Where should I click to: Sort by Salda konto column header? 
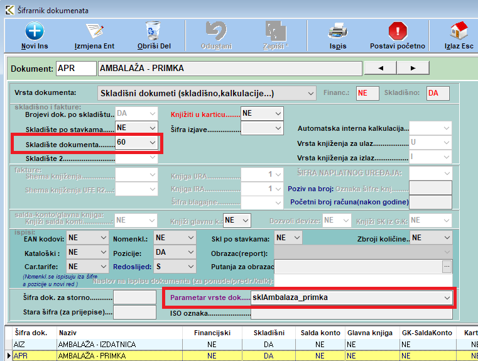coord(320,333)
